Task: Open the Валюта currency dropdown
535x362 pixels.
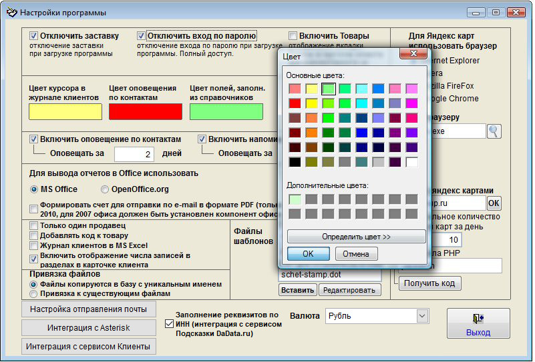Action: [421, 316]
